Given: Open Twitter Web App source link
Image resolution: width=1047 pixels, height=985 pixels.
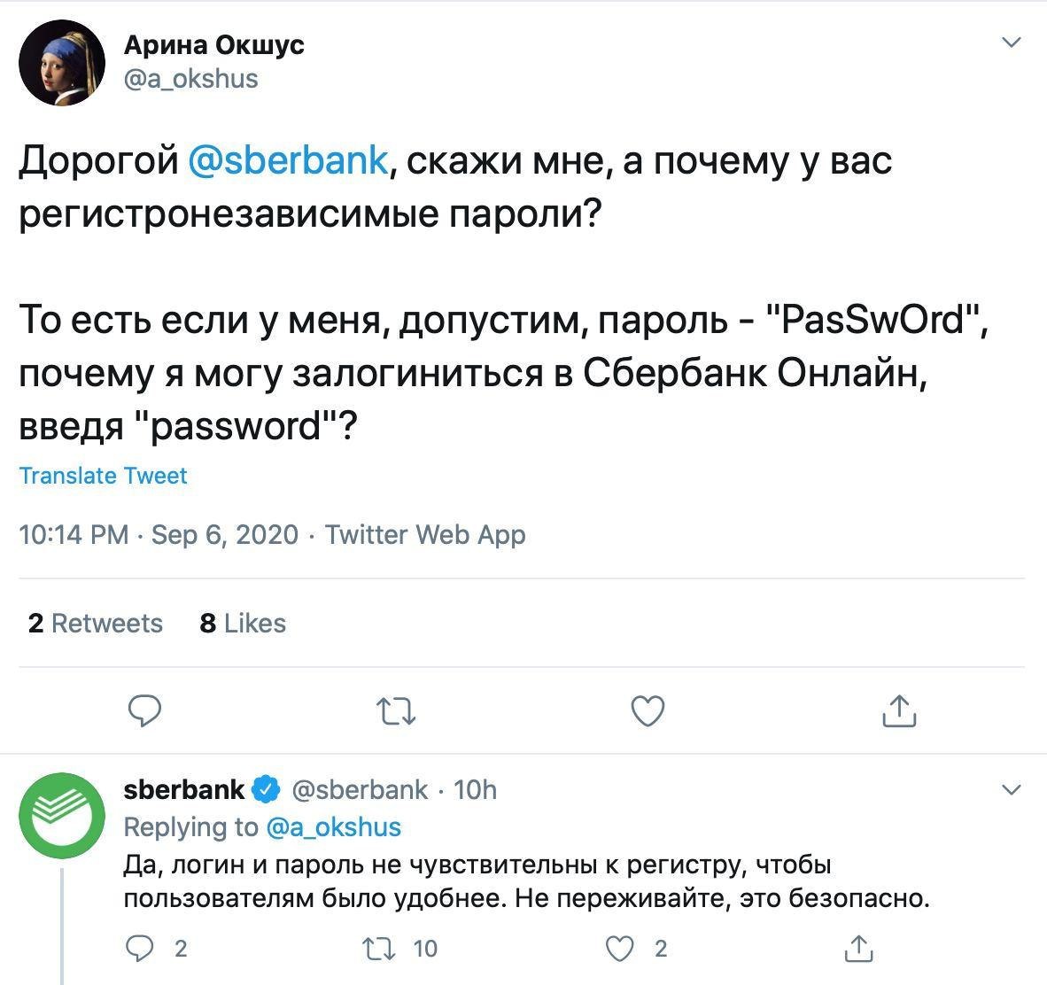Looking at the screenshot, I should [x=425, y=535].
